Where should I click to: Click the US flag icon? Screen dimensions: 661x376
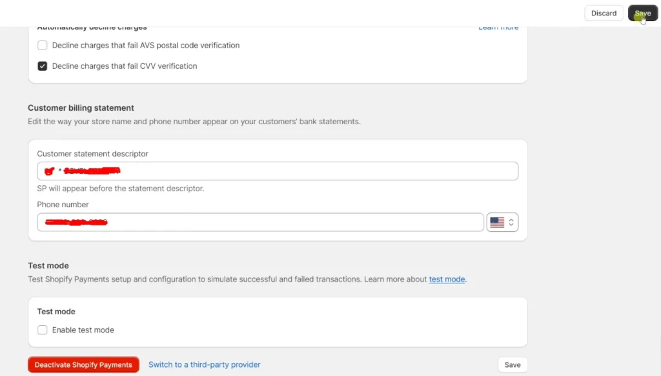pos(496,222)
